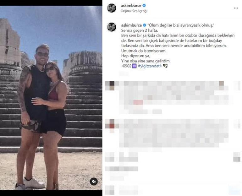Screen dimensions: 242x196
Task: Like the second blurred comment
Action: [x=237, y=124]
